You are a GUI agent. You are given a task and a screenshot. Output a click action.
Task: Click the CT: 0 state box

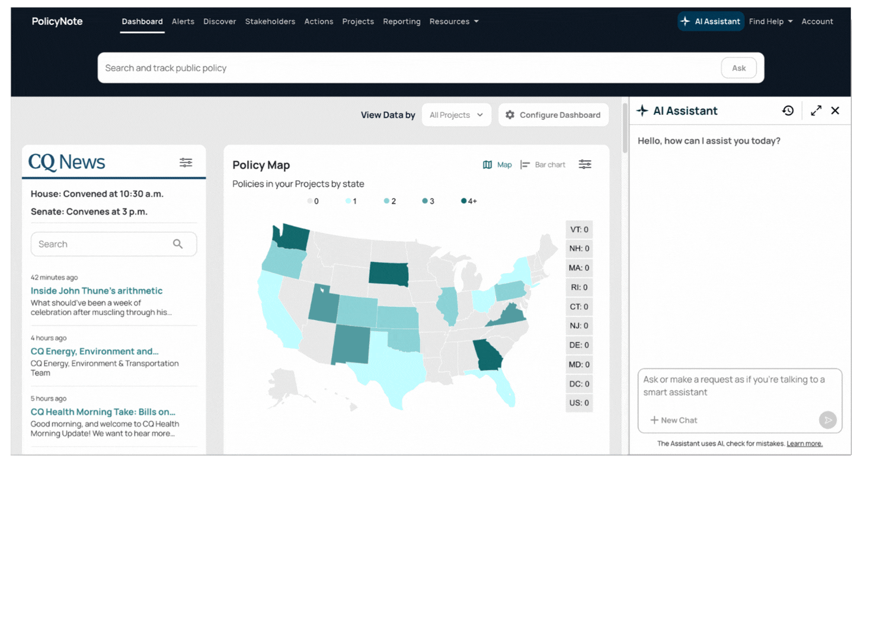pos(579,307)
